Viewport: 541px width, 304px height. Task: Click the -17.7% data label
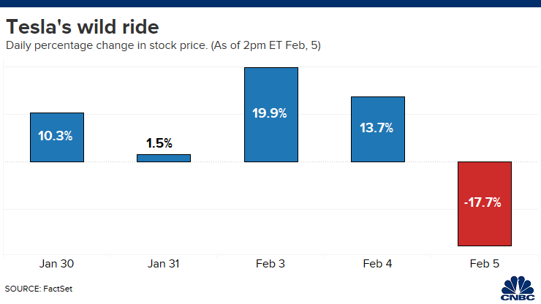pos(483,202)
